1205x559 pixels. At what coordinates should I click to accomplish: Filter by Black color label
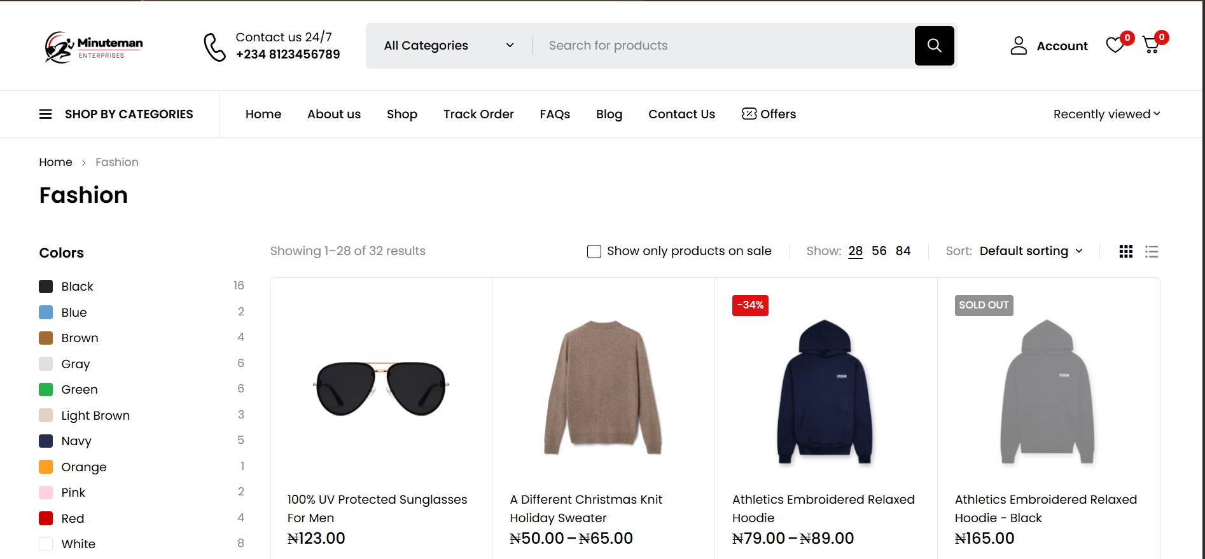click(77, 287)
